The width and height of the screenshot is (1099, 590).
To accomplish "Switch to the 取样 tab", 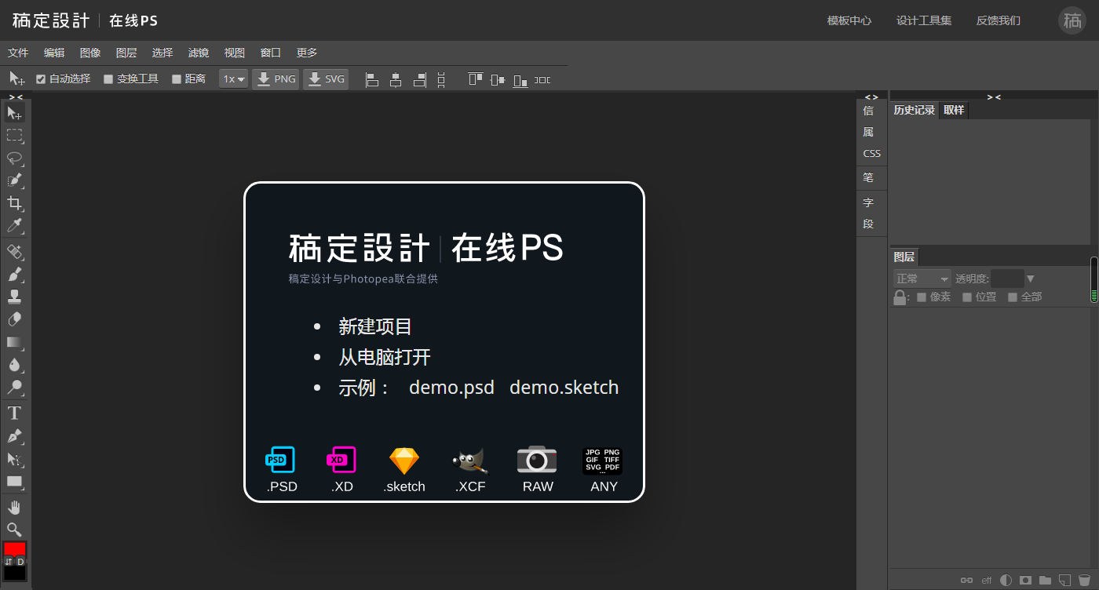I will tap(954, 111).
